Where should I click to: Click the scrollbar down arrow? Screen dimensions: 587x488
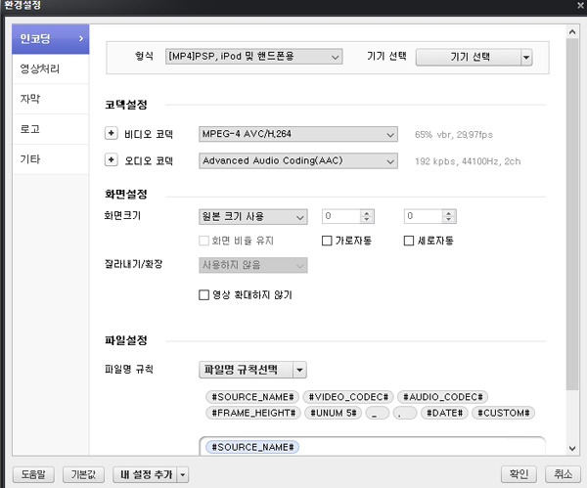[x=572, y=448]
